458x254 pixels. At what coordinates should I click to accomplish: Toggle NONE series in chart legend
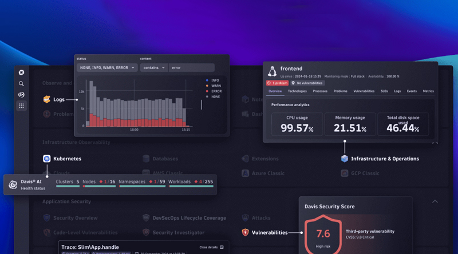[x=213, y=96]
